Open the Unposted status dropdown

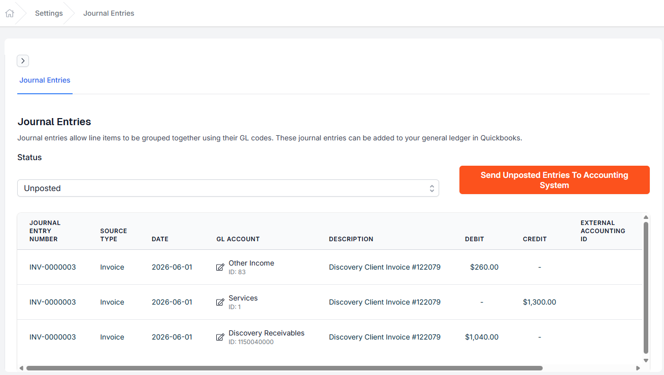(228, 188)
